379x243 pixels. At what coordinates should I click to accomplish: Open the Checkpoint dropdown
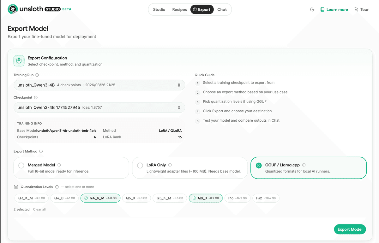click(x=99, y=107)
